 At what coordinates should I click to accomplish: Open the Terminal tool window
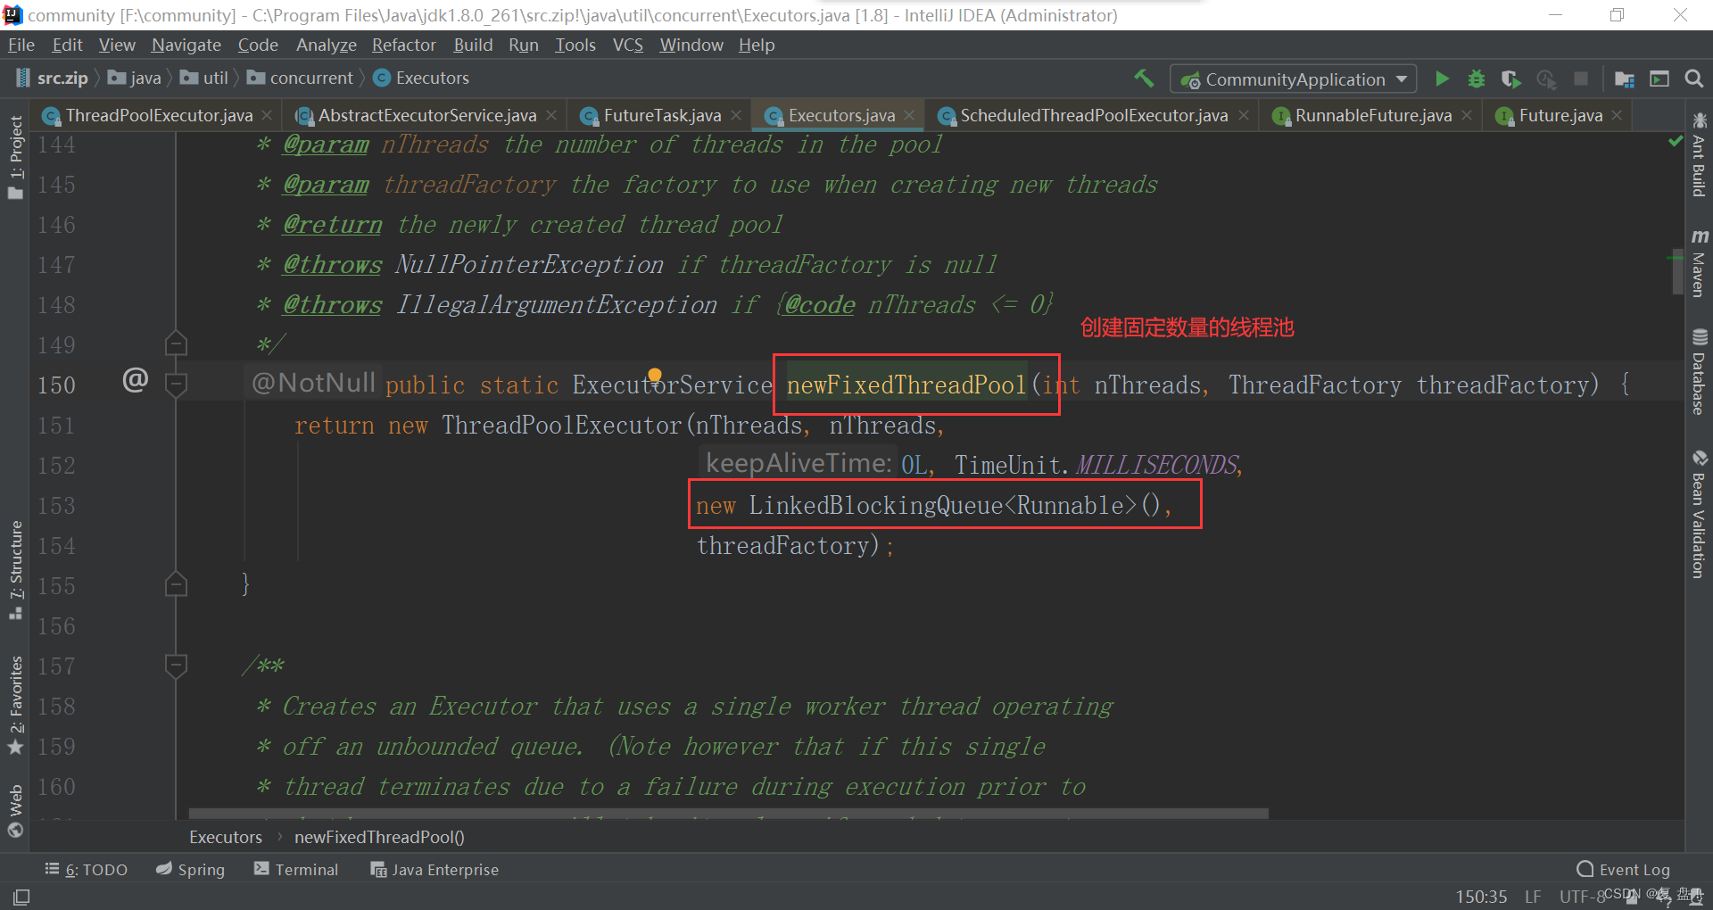pos(296,869)
